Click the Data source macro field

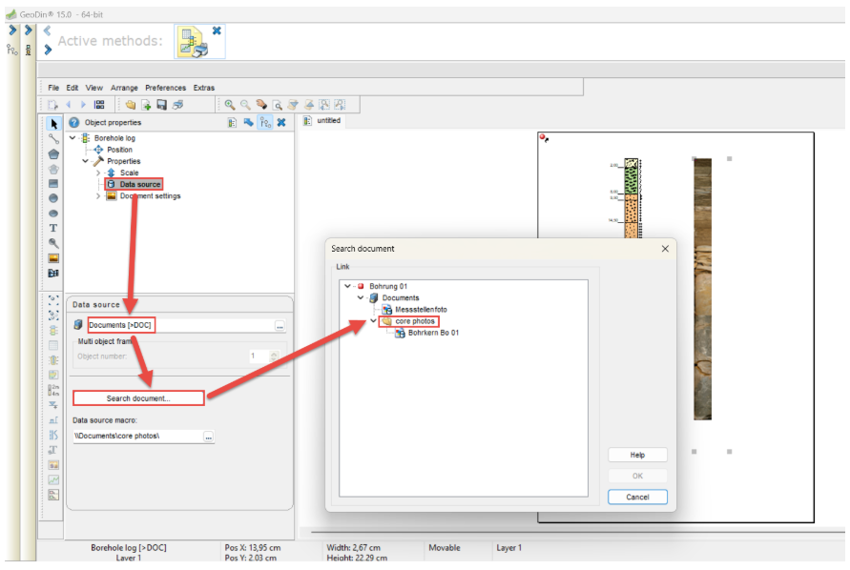click(137, 436)
